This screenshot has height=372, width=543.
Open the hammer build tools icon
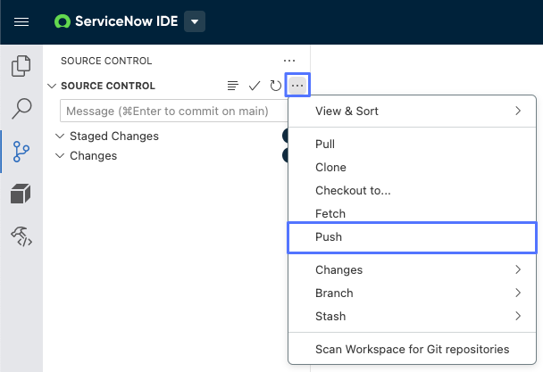[21, 236]
